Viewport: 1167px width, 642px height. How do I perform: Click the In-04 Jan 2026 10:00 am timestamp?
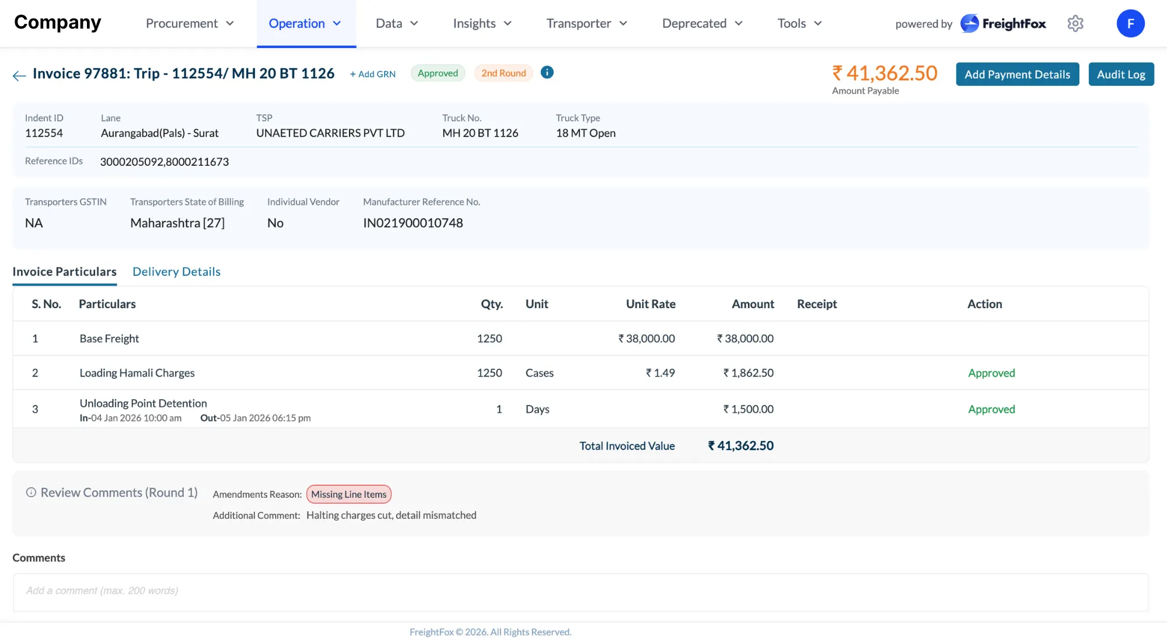click(x=130, y=418)
